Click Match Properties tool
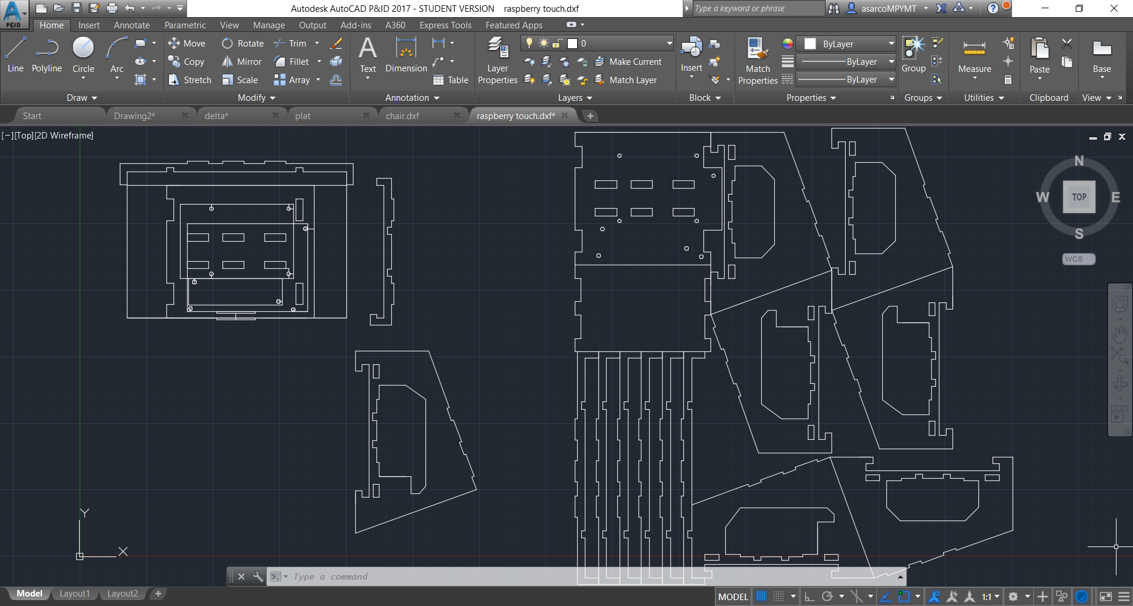 tap(758, 60)
